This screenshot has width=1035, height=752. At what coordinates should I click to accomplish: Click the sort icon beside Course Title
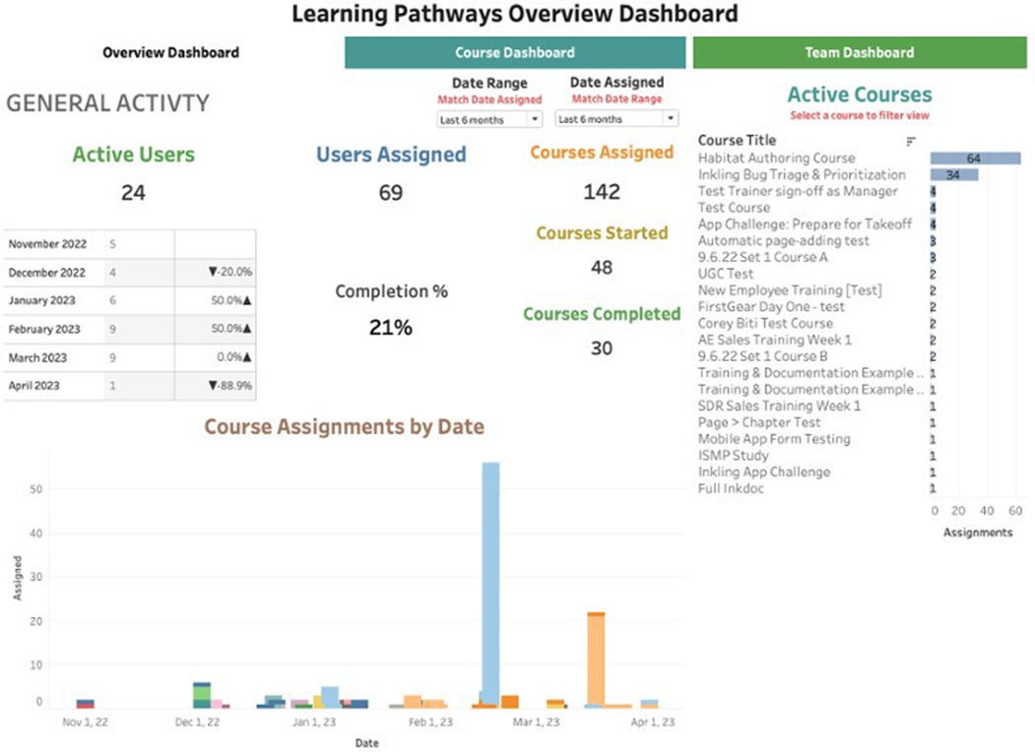point(911,142)
